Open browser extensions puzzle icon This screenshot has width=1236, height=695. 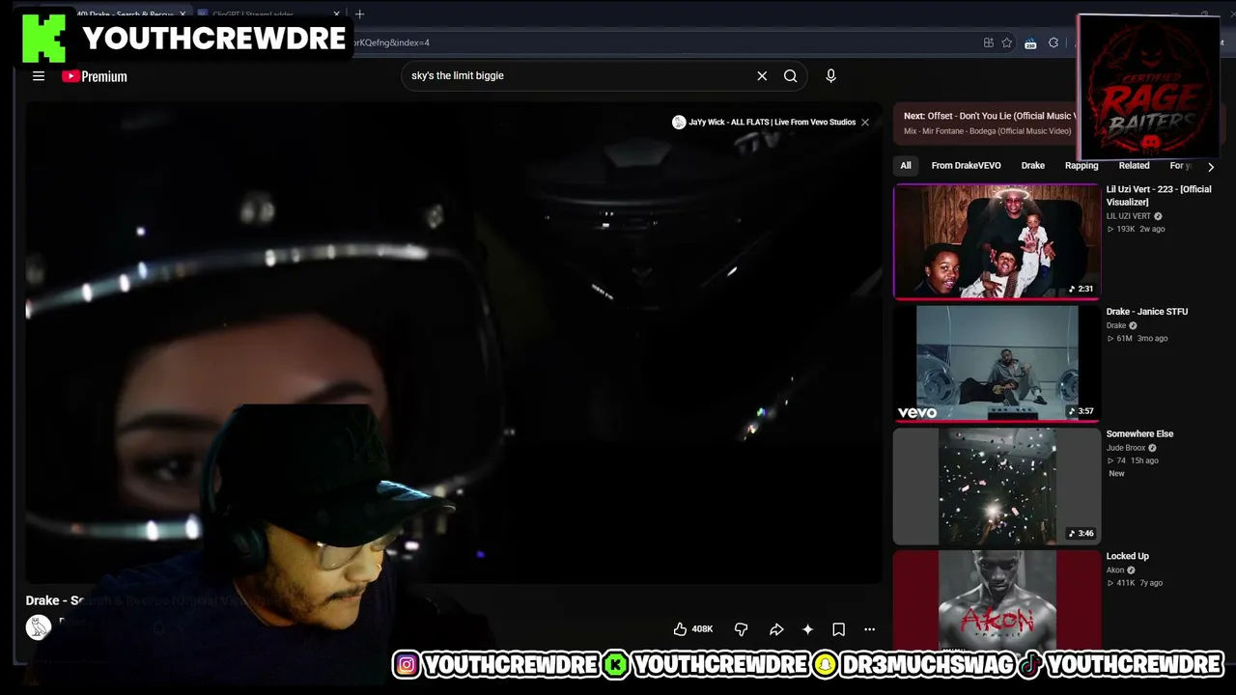click(x=1053, y=42)
